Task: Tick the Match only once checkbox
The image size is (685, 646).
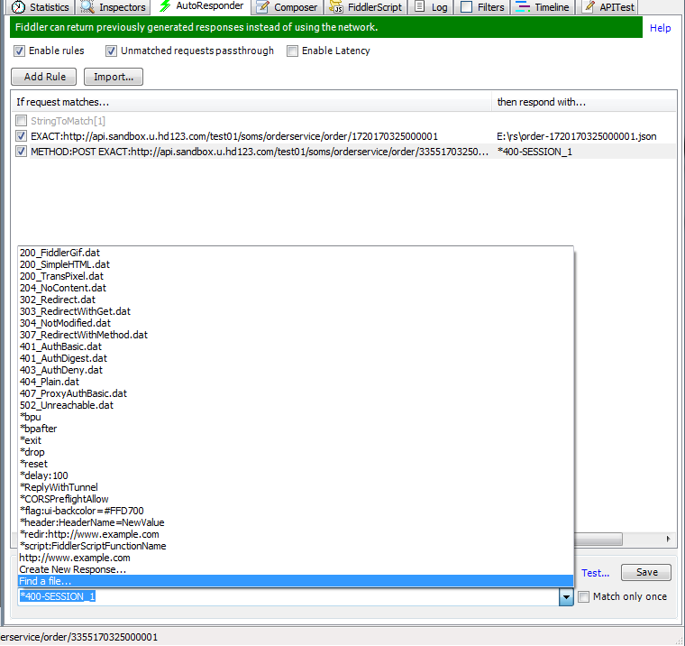Action: point(583,596)
